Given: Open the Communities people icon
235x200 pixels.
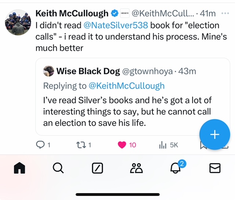Looking at the screenshot, I should point(136,168).
